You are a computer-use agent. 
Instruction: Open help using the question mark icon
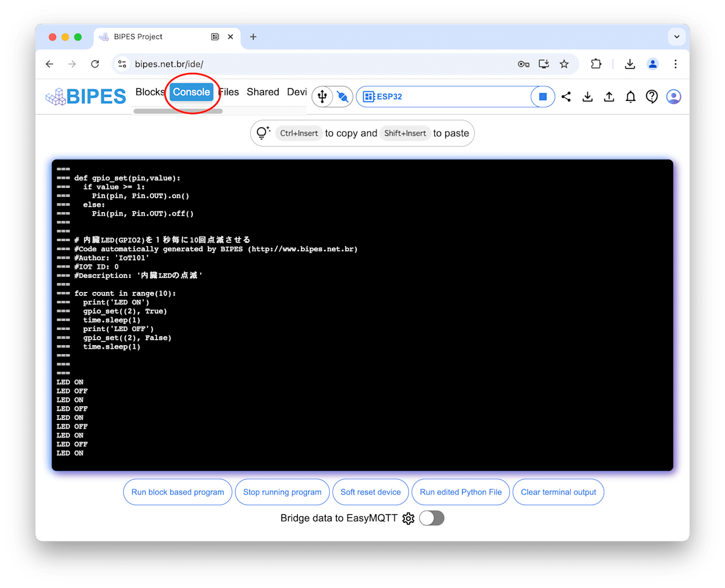pos(651,97)
